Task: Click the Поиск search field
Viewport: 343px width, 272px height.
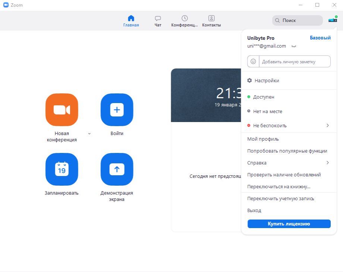Action: pos(297,20)
